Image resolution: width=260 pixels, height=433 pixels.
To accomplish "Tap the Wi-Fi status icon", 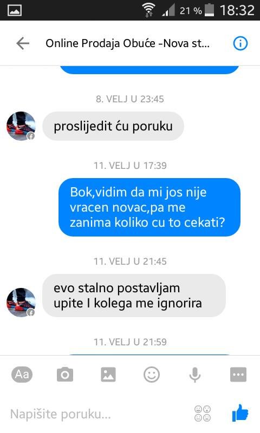I will (x=148, y=10).
